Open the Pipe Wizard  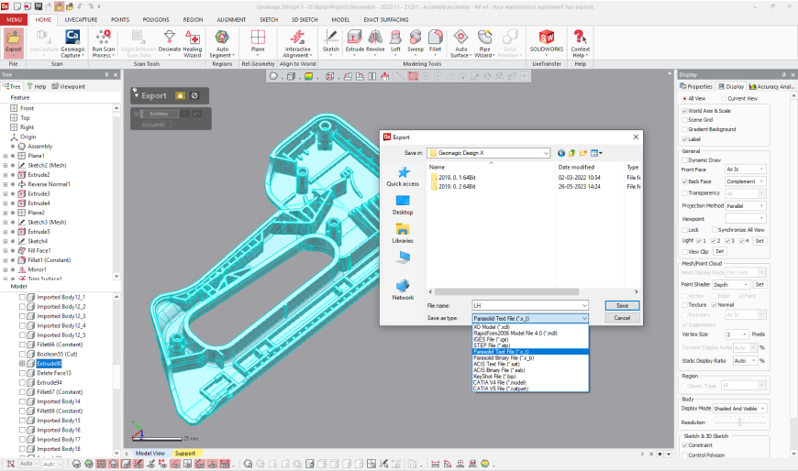(x=485, y=43)
